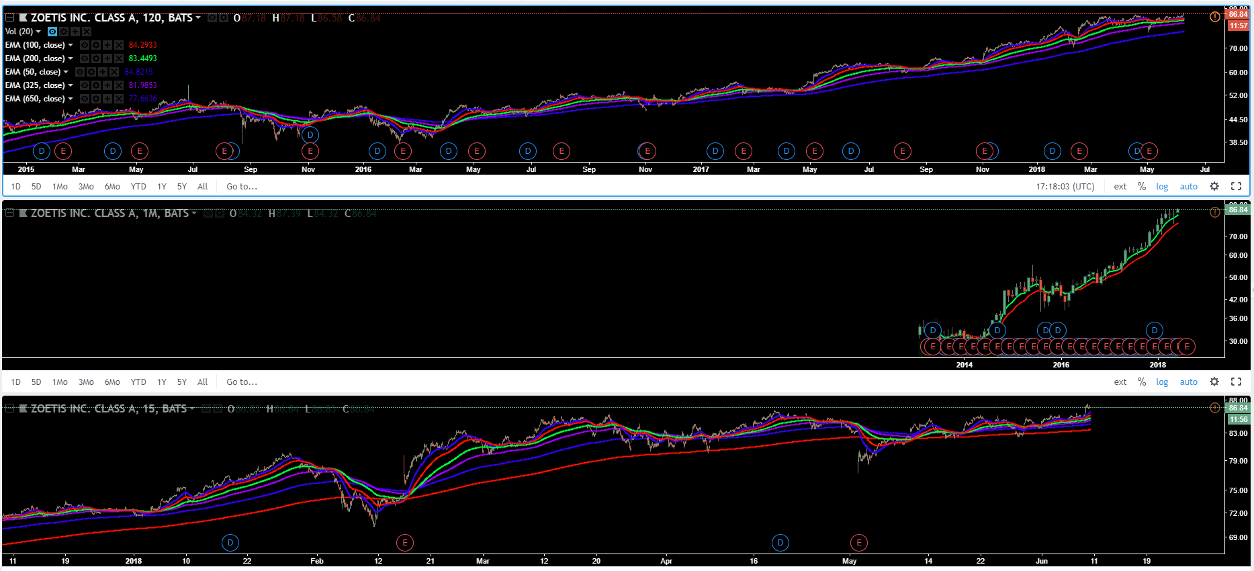The image size is (1254, 571).
Task: Collapse the 120 chart legend with the minus box
Action: (x=10, y=17)
